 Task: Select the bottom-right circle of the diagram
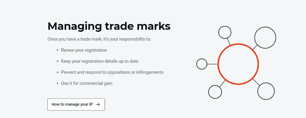tap(266, 91)
